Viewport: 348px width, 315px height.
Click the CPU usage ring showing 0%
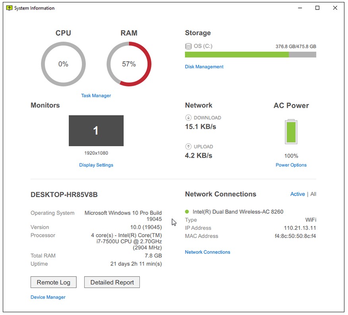(63, 64)
